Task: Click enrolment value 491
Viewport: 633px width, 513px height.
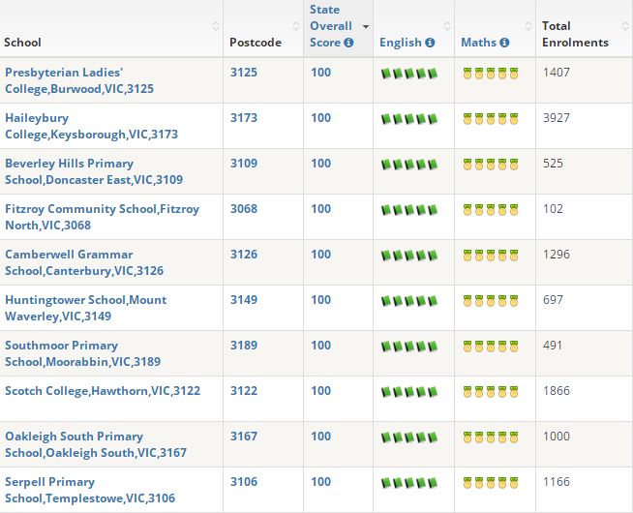Action: [553, 346]
